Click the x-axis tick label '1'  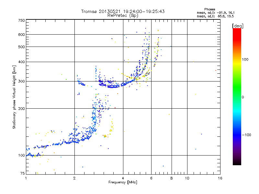tap(26, 178)
